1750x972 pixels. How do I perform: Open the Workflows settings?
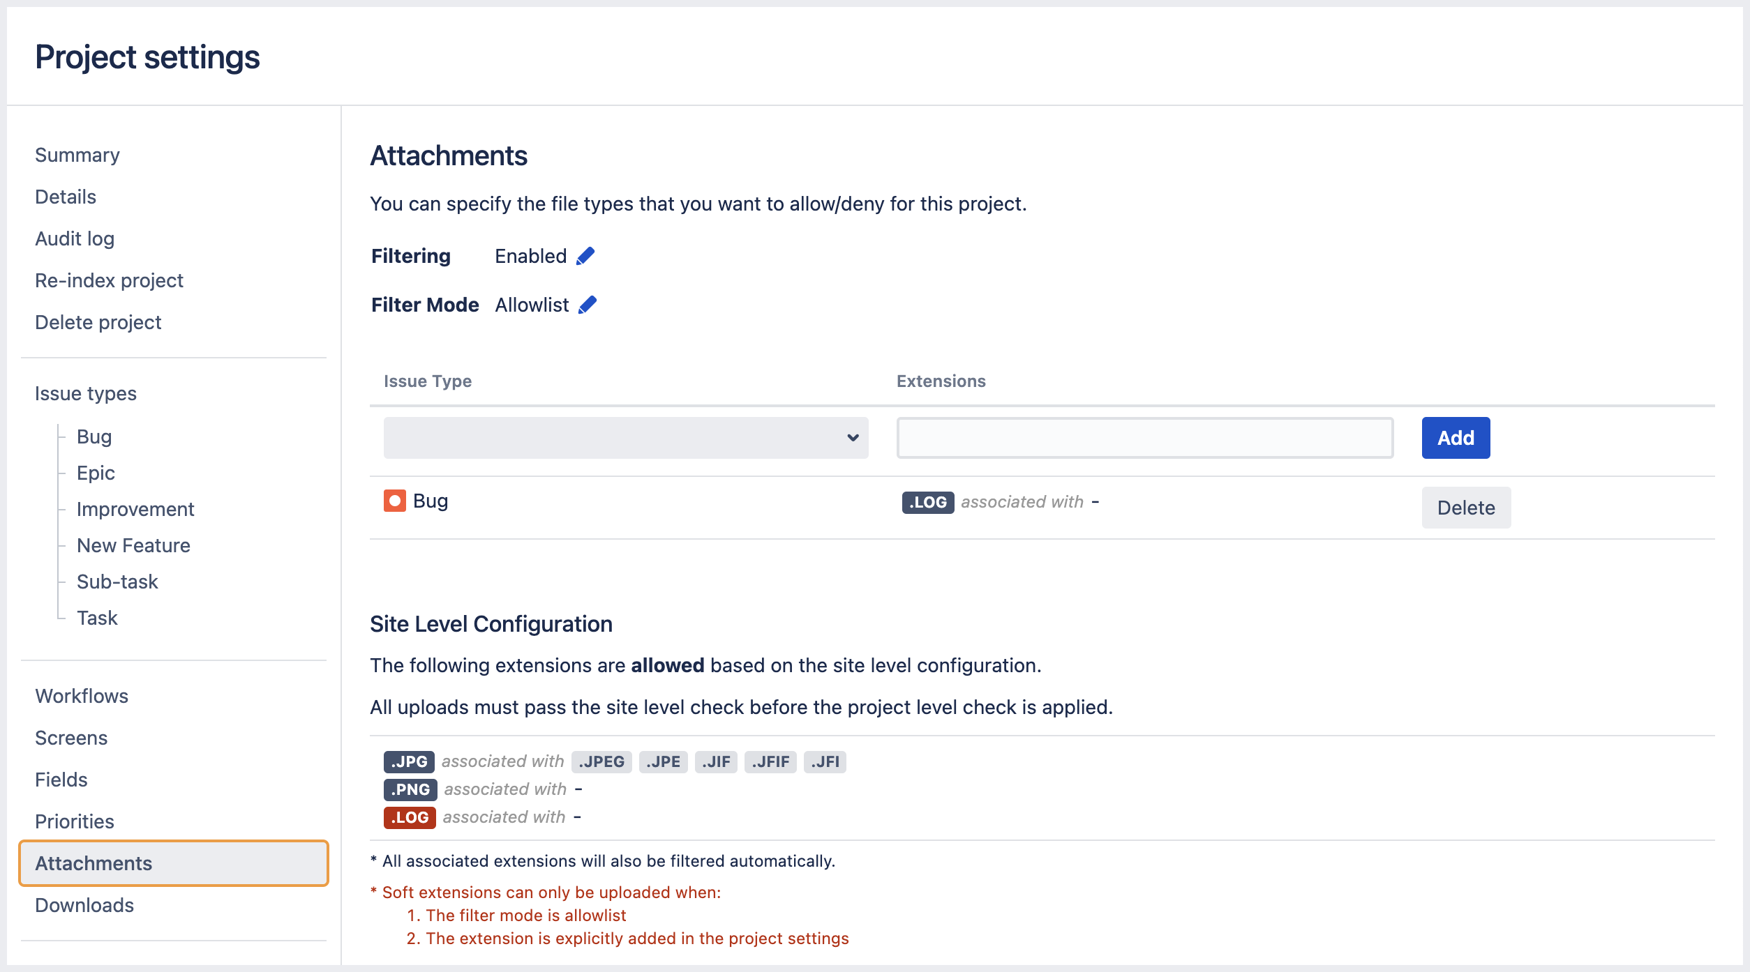click(x=82, y=695)
